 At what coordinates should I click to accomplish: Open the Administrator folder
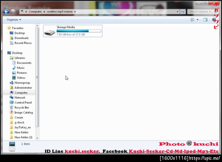pos(21,87)
